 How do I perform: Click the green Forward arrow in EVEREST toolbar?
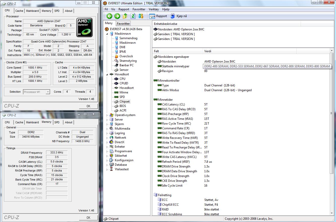click(117, 16)
